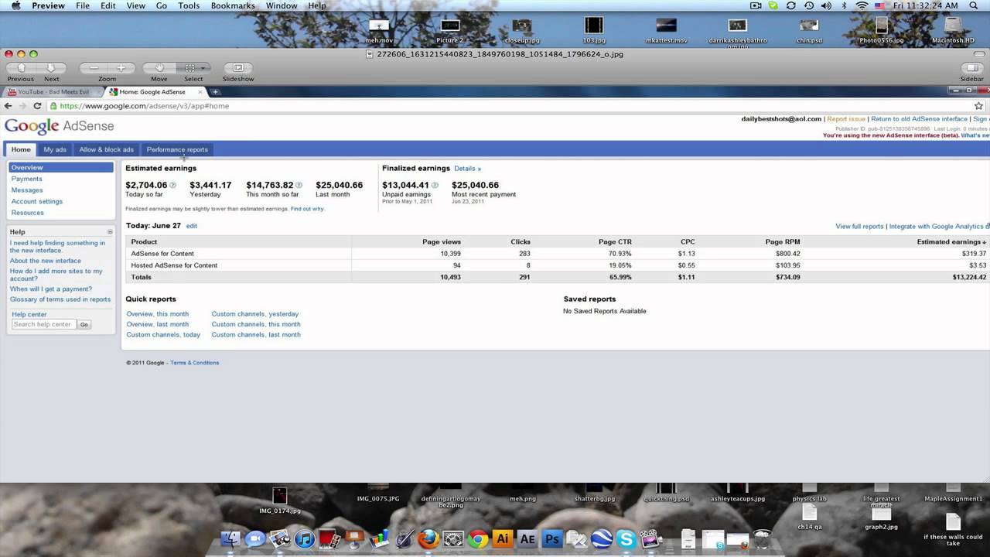Switch to the My ads tab
990x557 pixels.
[55, 149]
